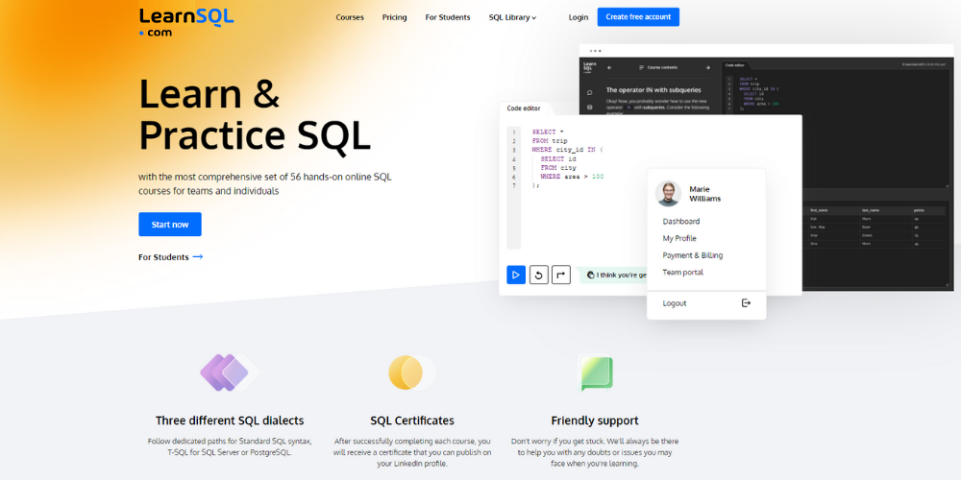Click the yellow SQL Certificates circles icon

click(x=412, y=372)
